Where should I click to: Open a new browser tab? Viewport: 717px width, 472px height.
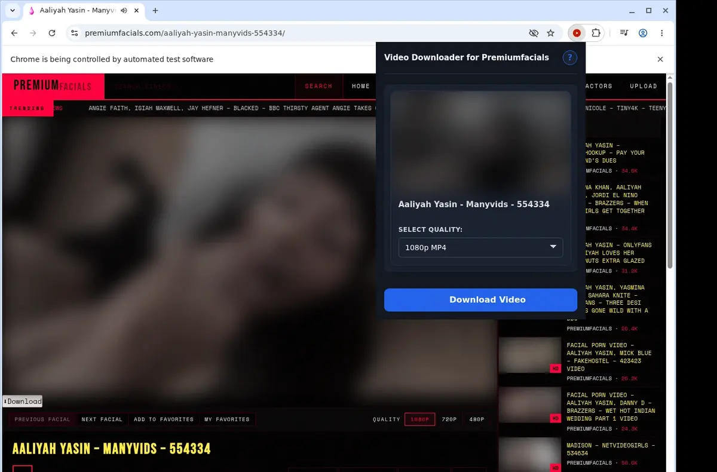click(x=155, y=11)
